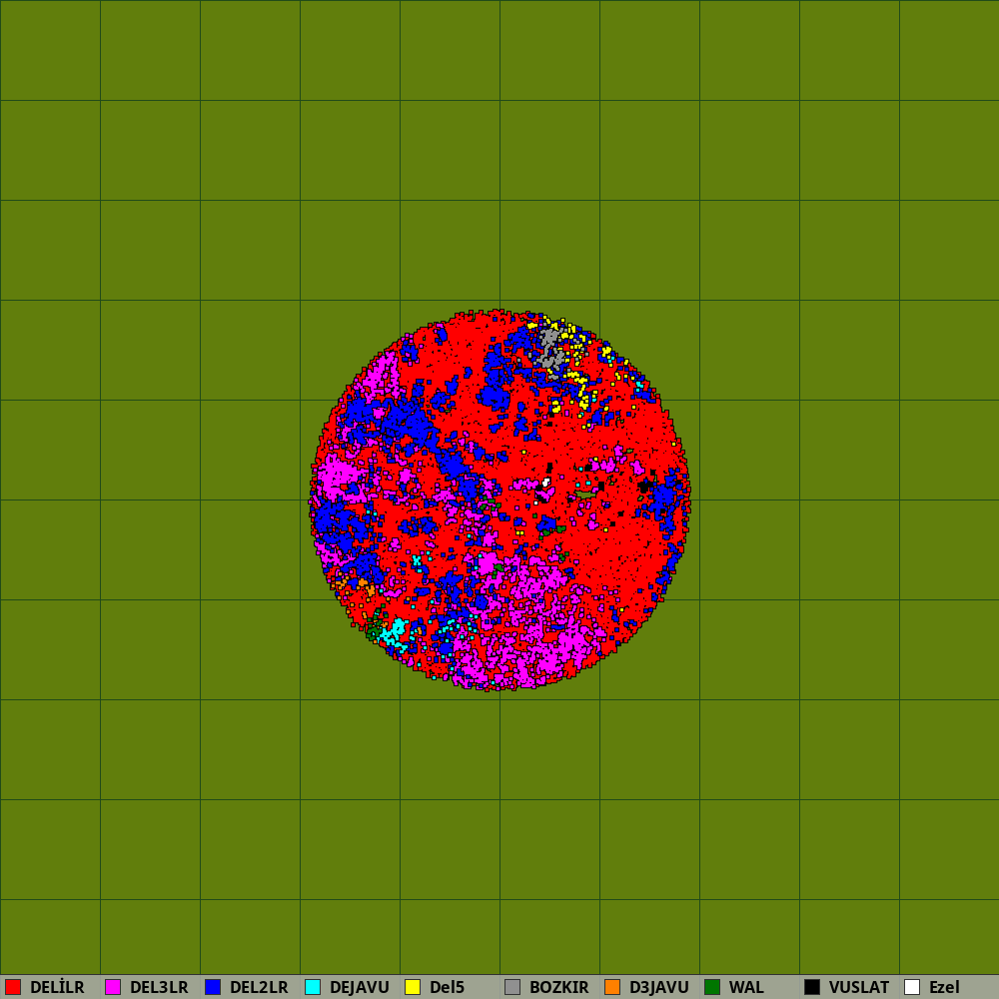Select the DEL2LR legend label

[x=259, y=987]
